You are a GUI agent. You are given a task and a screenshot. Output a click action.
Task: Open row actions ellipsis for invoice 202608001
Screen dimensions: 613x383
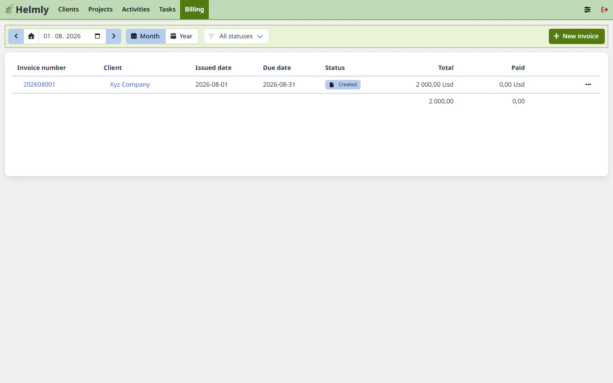[x=588, y=84]
